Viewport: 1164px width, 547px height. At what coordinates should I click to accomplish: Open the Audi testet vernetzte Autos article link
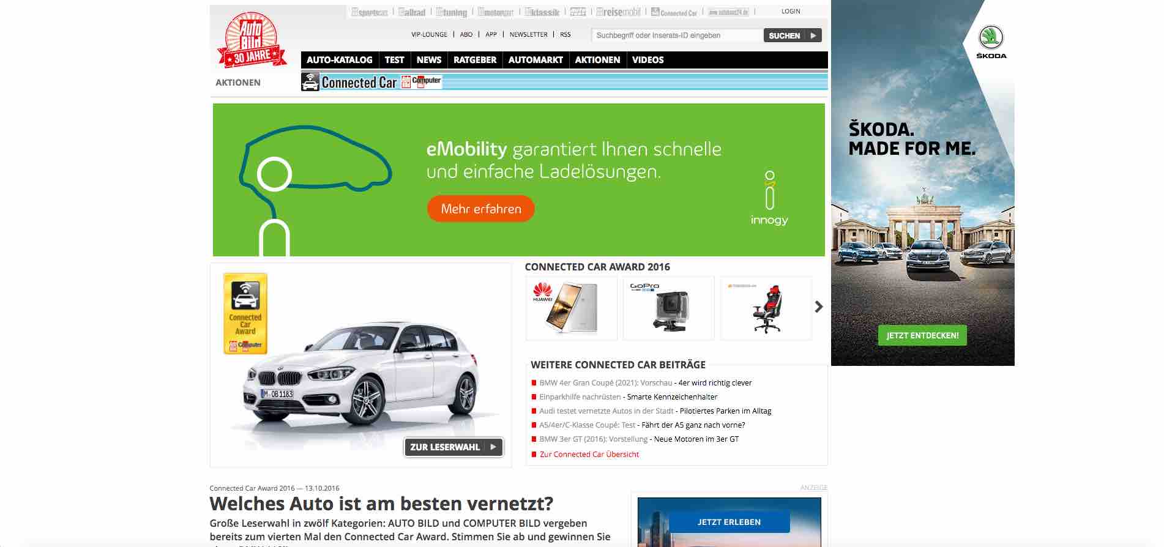pyautogui.click(x=655, y=411)
